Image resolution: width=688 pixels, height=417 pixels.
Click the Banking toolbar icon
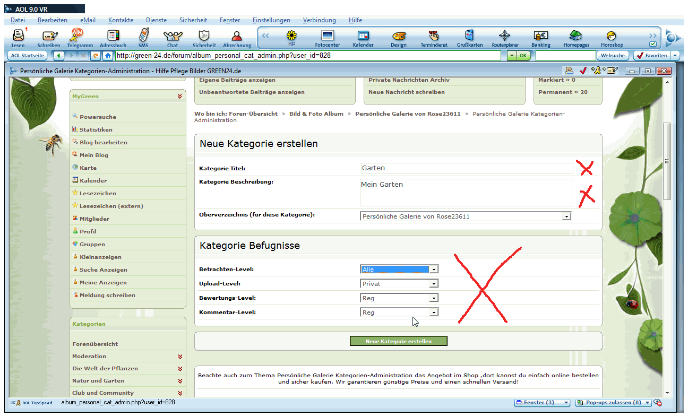pyautogui.click(x=540, y=37)
